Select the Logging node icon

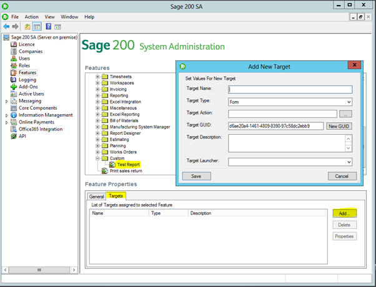(x=14, y=79)
